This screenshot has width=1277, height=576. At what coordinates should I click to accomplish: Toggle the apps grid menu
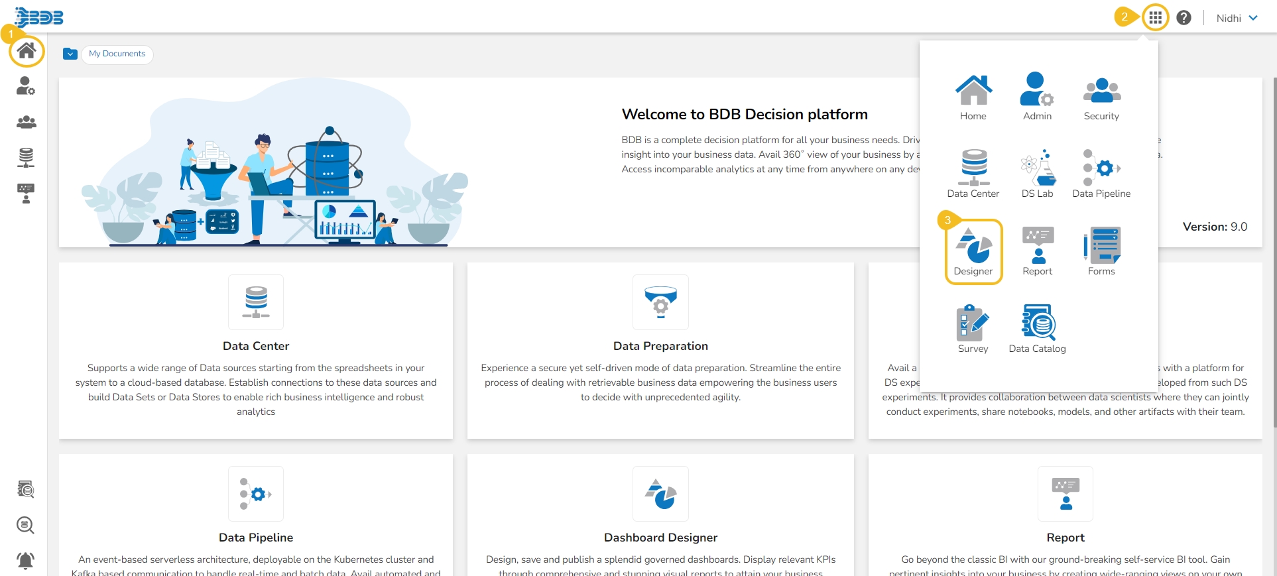click(1155, 18)
